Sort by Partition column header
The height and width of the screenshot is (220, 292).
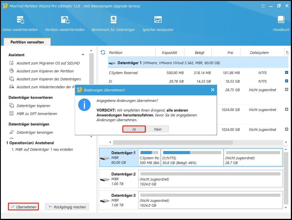coord(116,53)
